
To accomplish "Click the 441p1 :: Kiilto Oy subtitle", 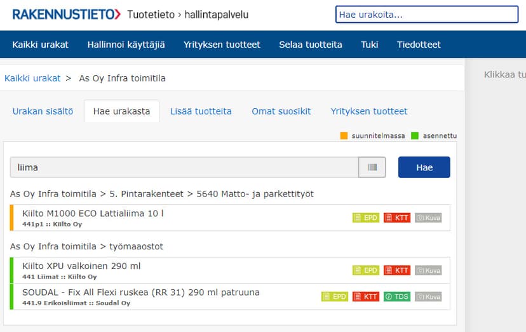I will coord(52,225).
